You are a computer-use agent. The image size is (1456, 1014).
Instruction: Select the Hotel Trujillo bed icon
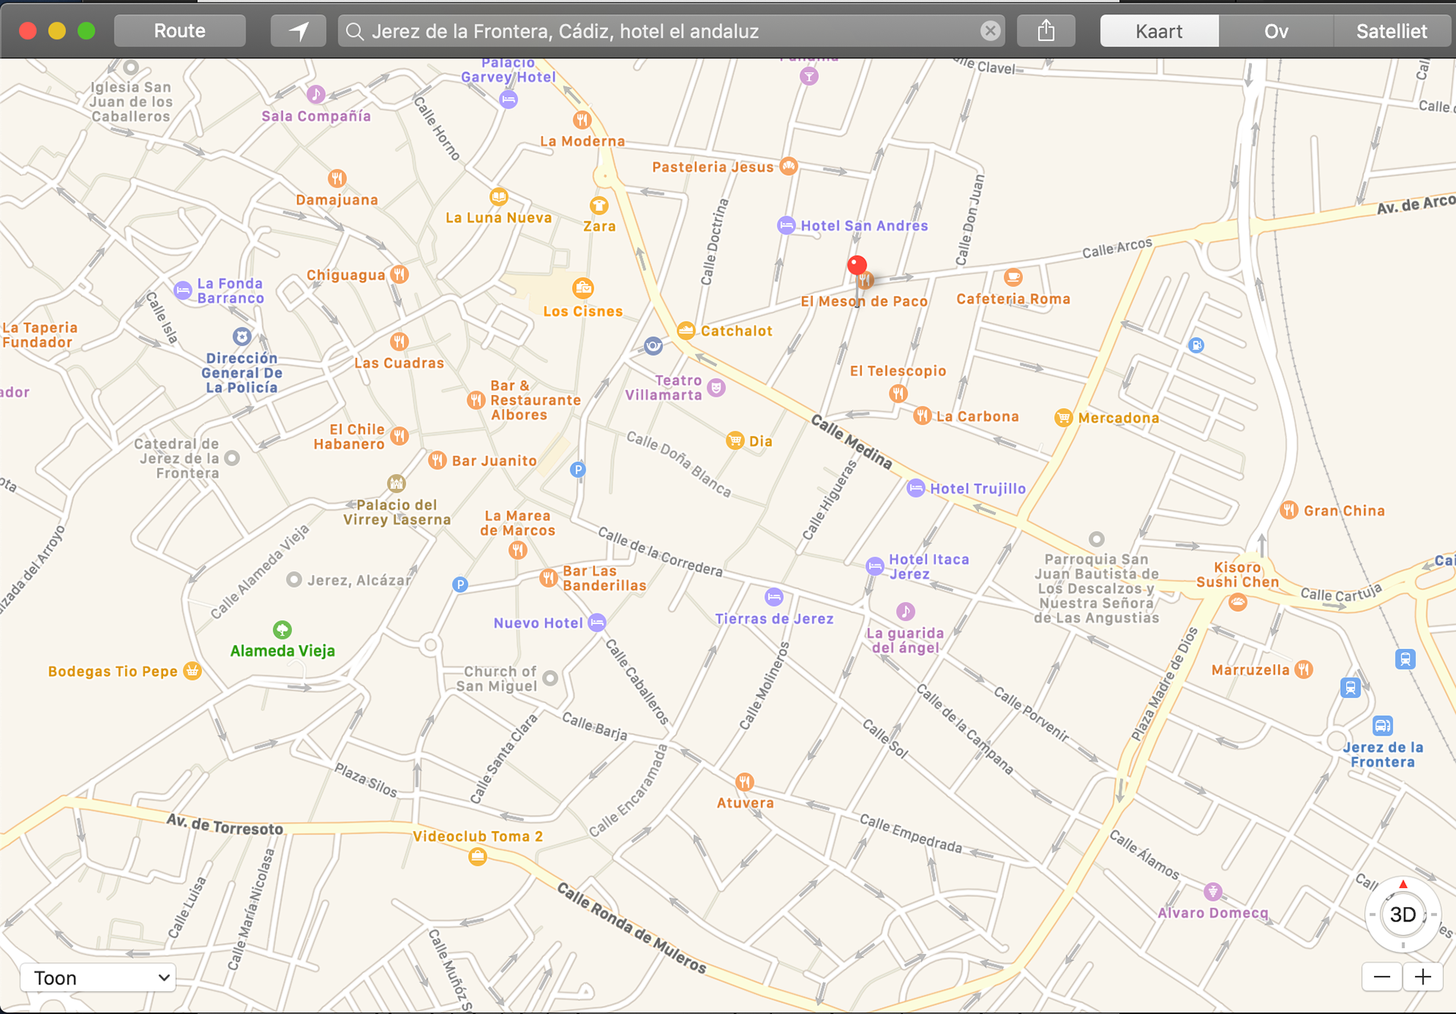(916, 488)
